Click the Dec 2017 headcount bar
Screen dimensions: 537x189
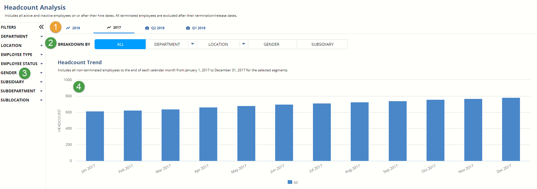point(511,129)
